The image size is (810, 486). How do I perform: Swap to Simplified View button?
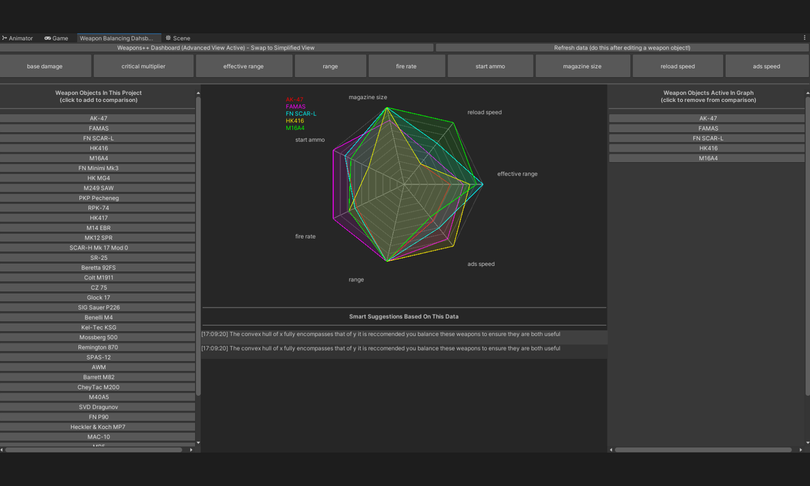(216, 48)
